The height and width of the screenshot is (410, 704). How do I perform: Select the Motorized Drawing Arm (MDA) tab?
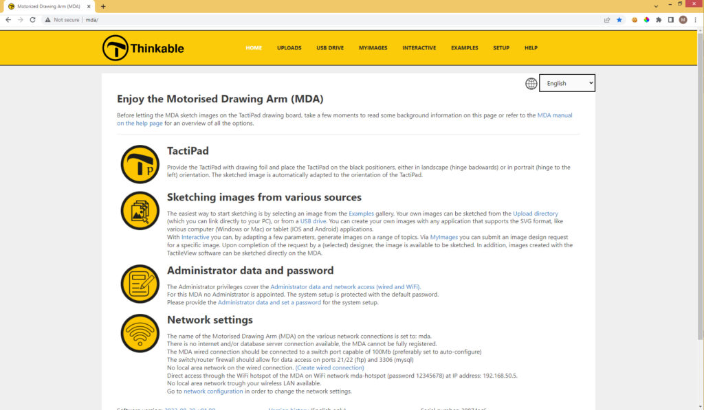48,6
